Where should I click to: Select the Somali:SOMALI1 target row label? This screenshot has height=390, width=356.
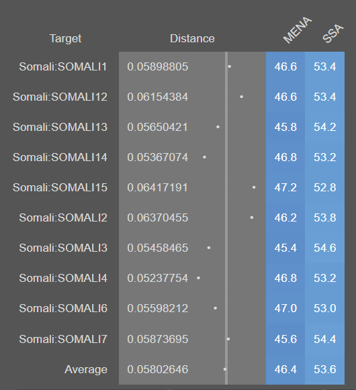[x=63, y=66]
